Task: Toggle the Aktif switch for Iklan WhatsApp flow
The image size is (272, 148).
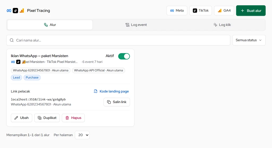Action: (x=124, y=56)
